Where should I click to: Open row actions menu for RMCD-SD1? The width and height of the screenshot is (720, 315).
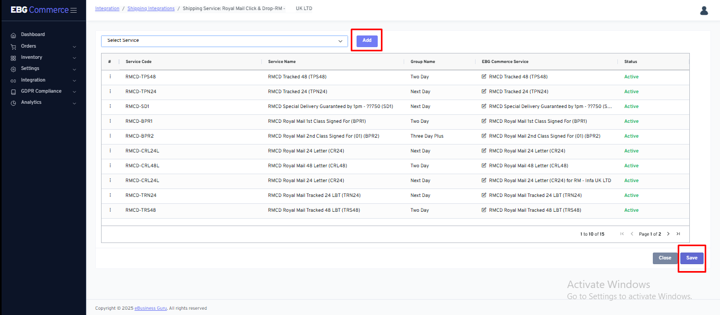click(x=110, y=106)
